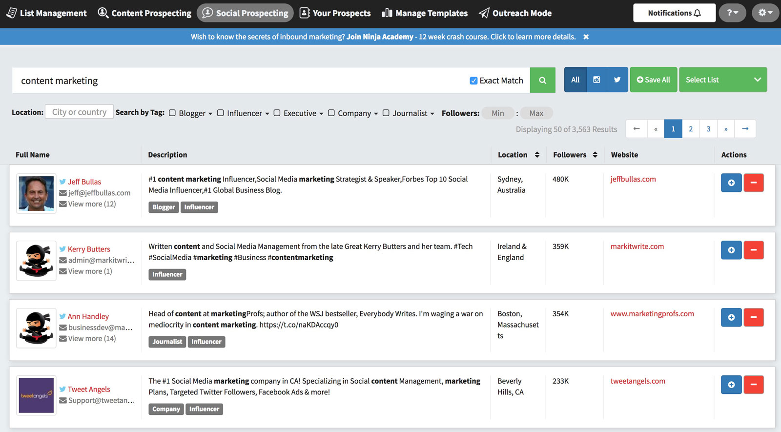781x432 pixels.
Task: Select page 1 in pagination
Action: 673,129
